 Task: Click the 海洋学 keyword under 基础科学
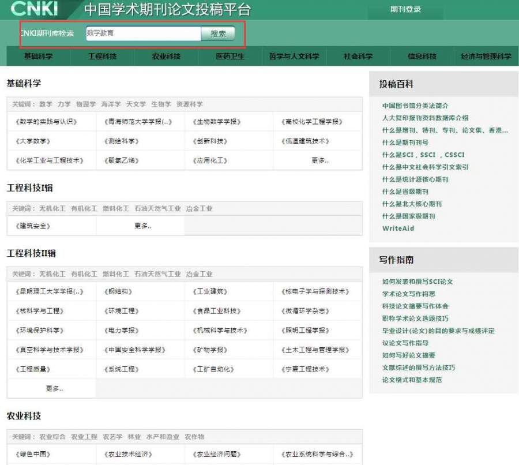coord(111,104)
